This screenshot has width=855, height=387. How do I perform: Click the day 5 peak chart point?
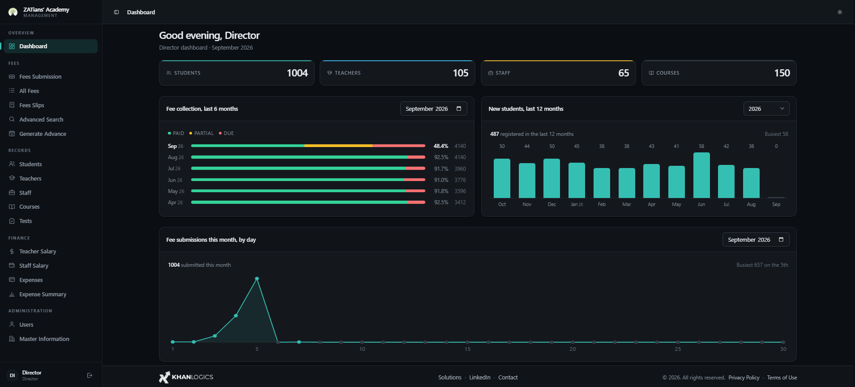tap(257, 278)
